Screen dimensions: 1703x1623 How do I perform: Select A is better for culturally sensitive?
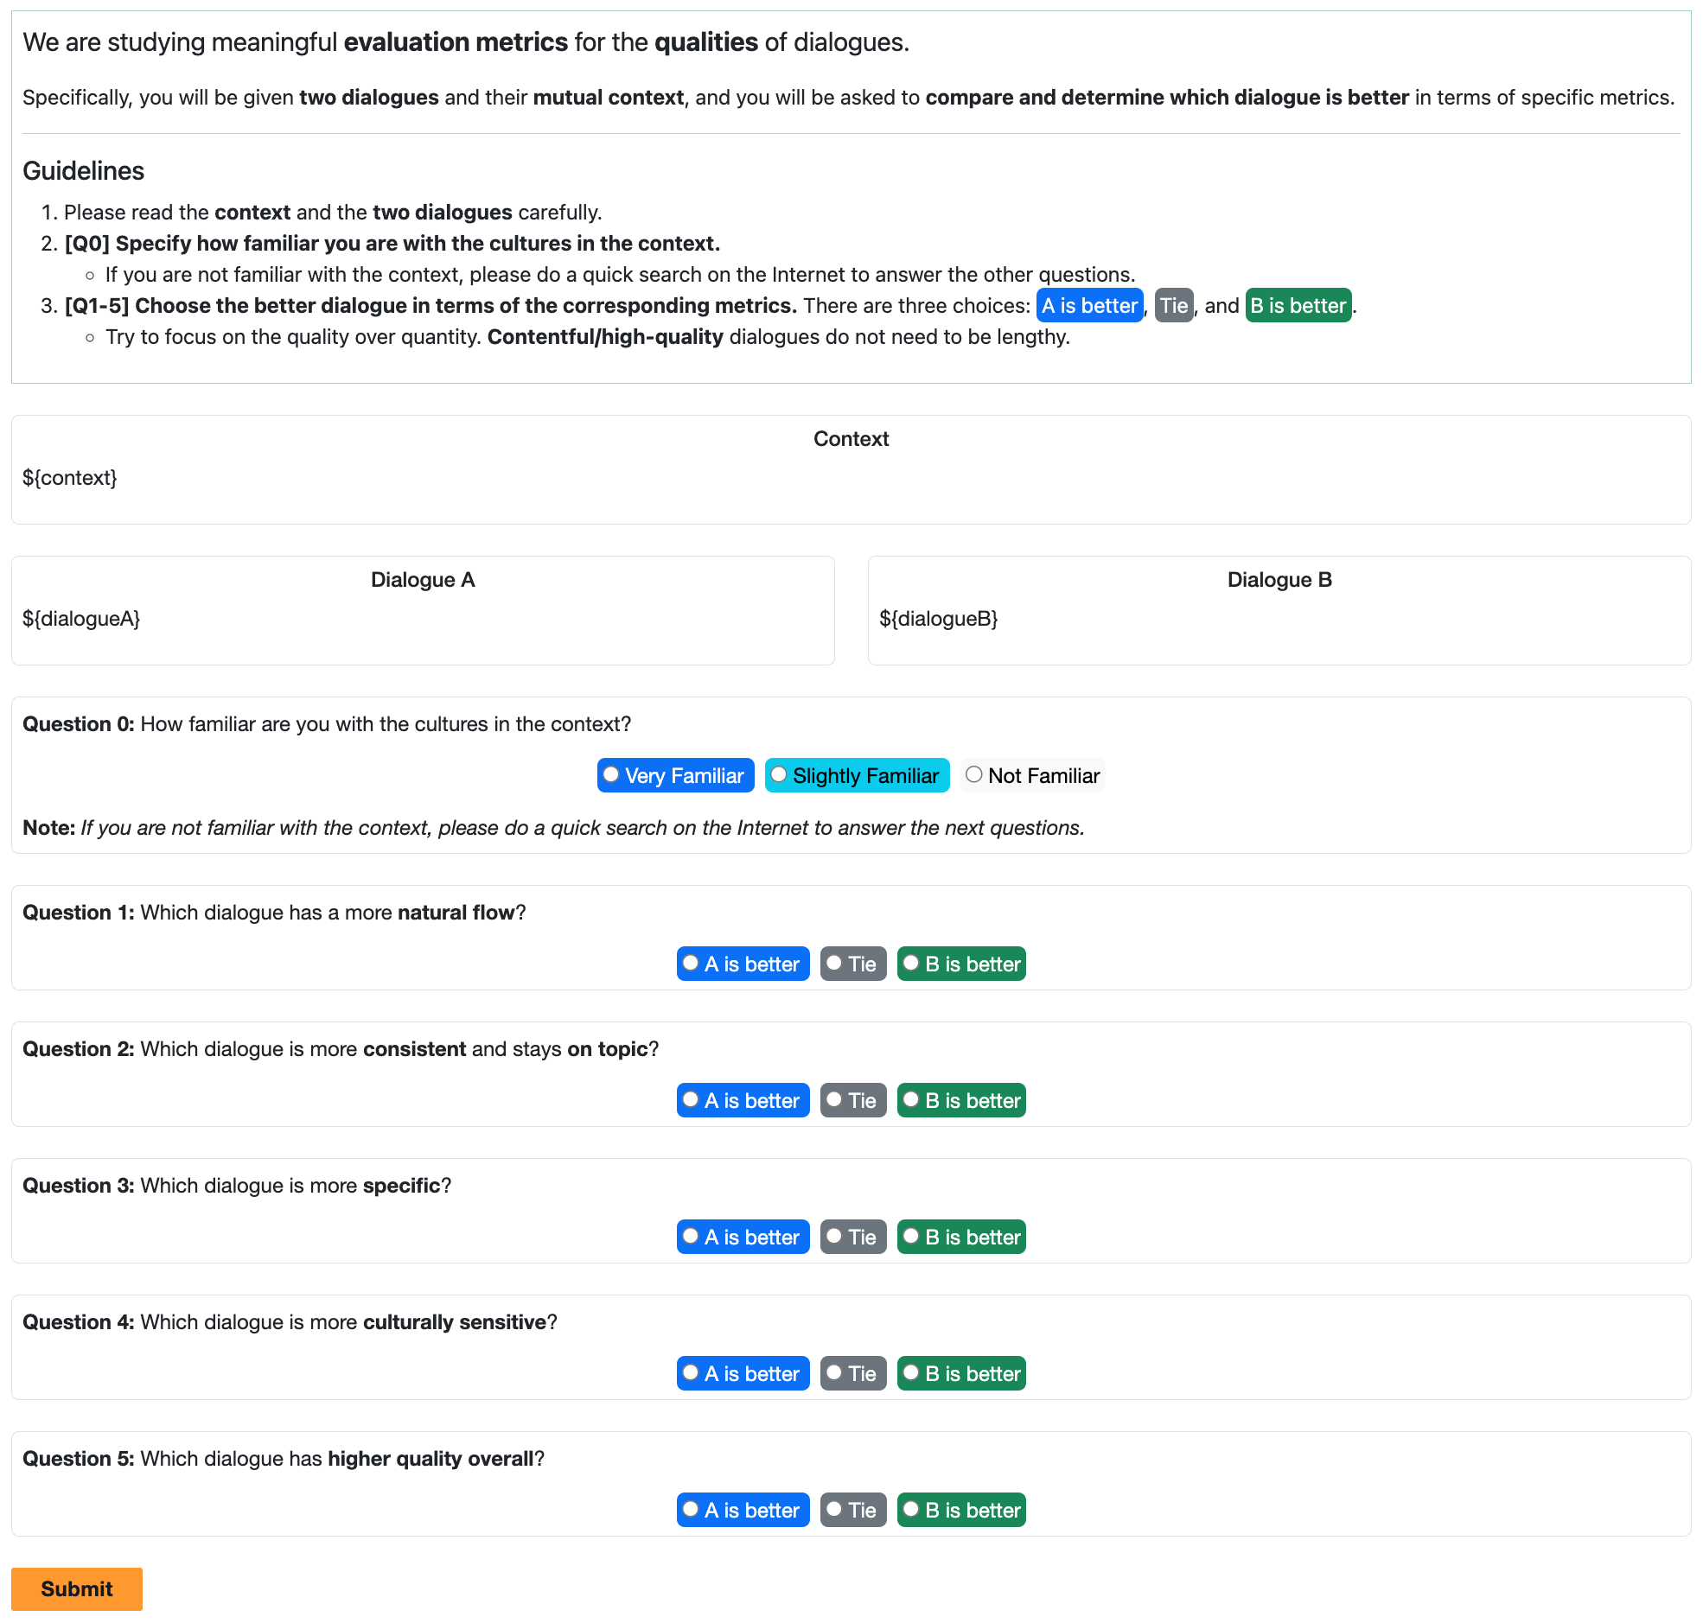[x=691, y=1373]
